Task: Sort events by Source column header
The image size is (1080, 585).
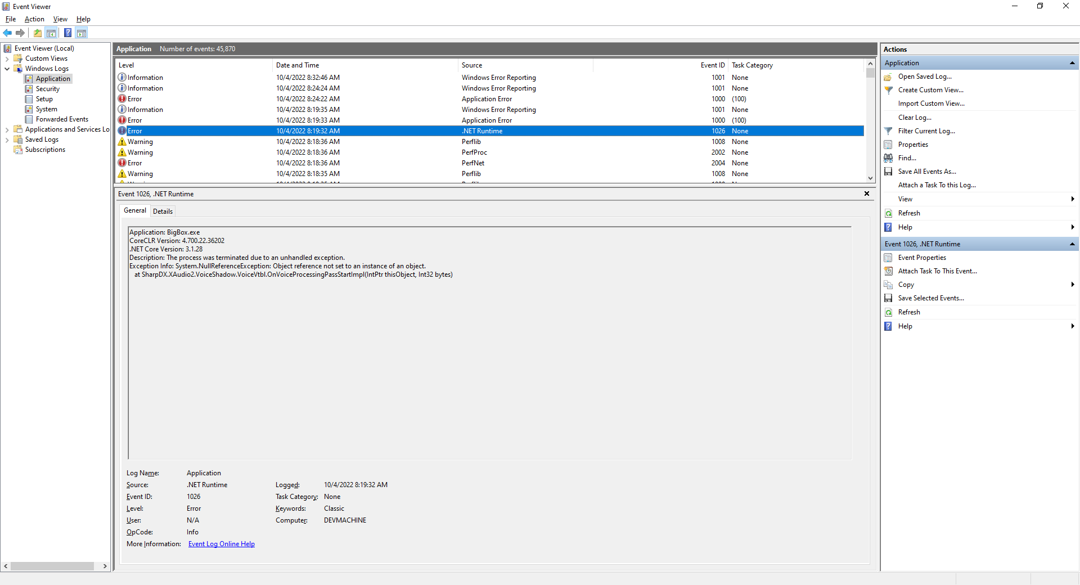Action: (525, 65)
